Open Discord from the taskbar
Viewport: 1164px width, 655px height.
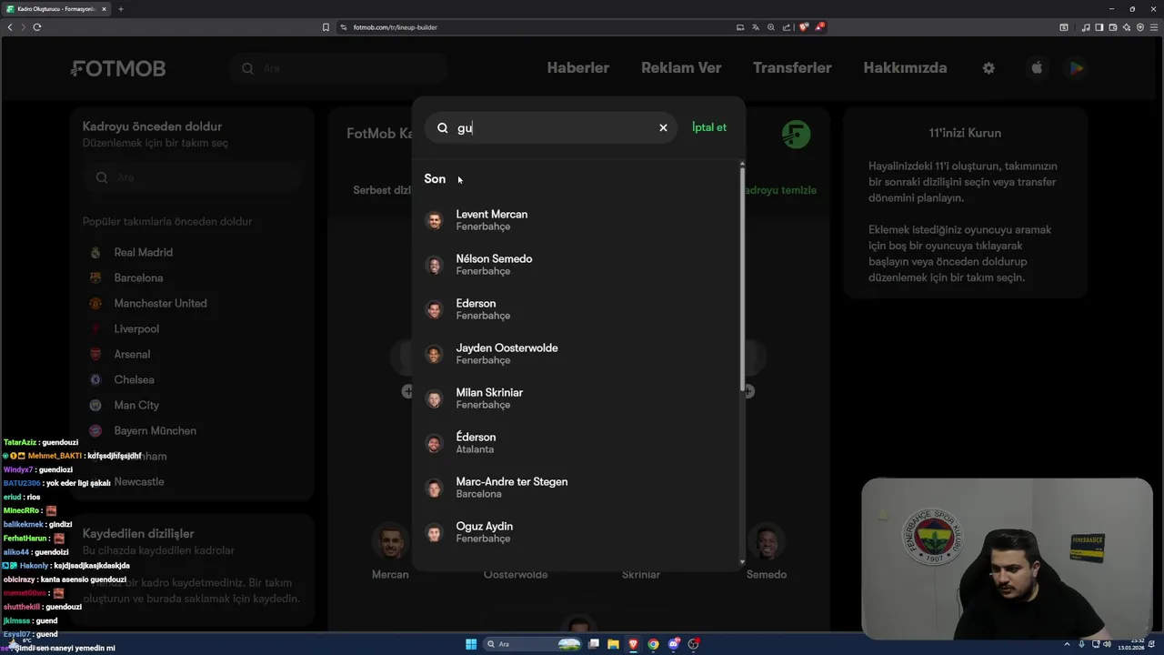(x=674, y=644)
